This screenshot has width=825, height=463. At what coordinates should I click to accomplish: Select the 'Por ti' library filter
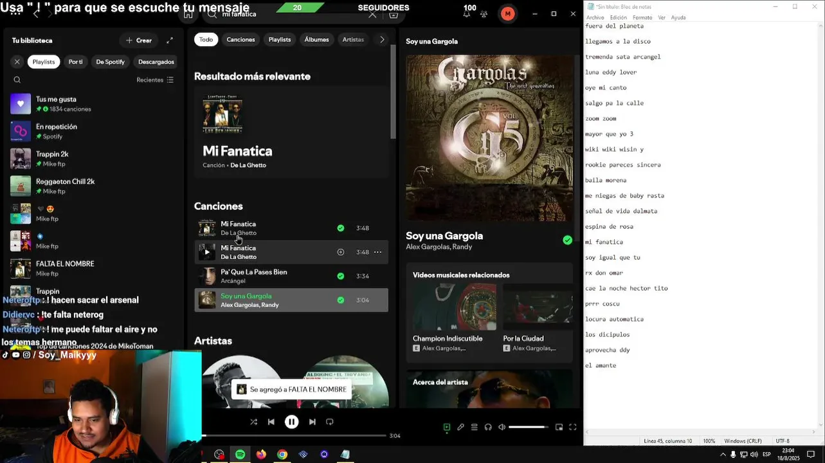click(x=76, y=62)
